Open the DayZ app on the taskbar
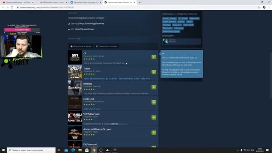The image size is (272, 153). [108, 150]
